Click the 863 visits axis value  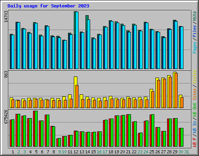click(x=6, y=74)
